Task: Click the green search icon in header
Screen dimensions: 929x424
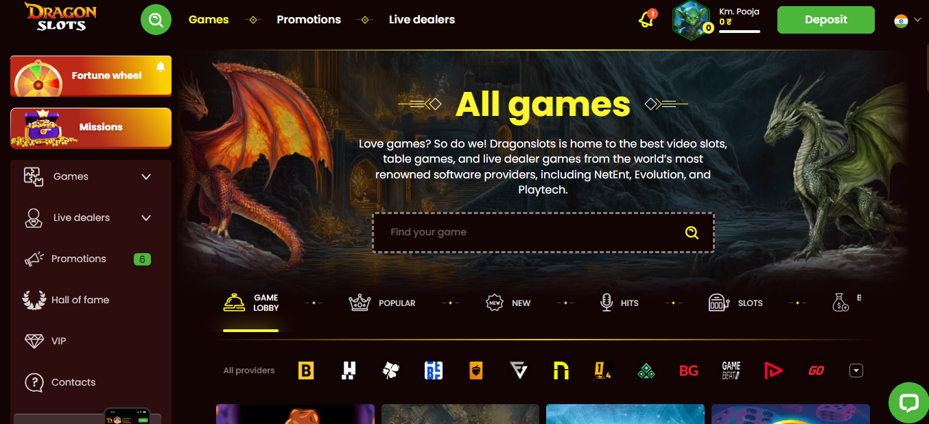Action: (156, 19)
